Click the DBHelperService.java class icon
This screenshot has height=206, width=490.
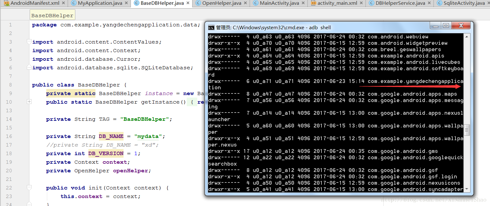coord(372,3)
